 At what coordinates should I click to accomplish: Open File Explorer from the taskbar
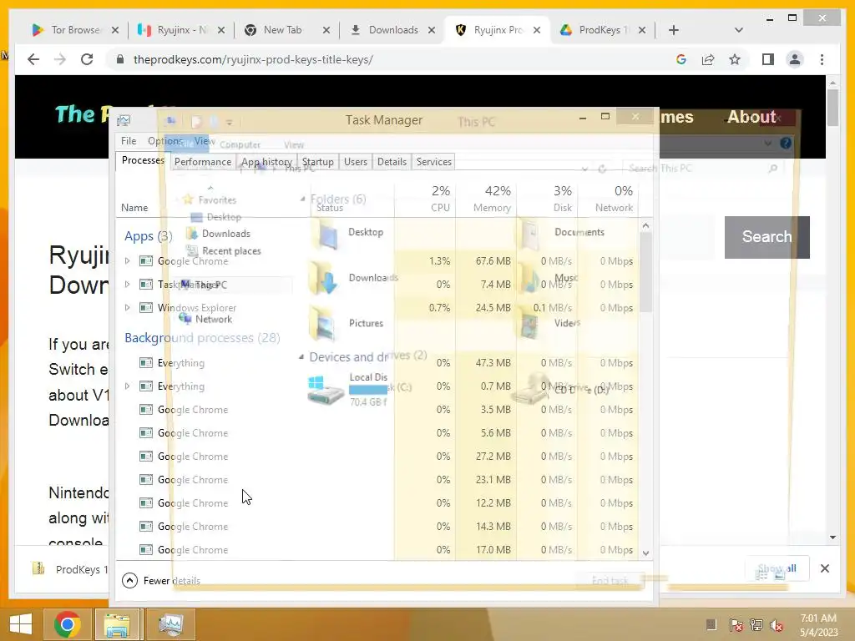[x=117, y=624]
